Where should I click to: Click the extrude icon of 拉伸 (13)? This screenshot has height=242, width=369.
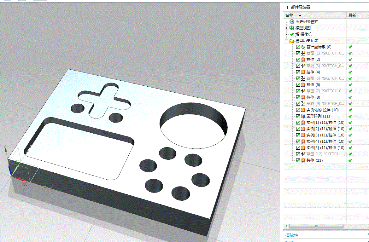[x=303, y=160]
